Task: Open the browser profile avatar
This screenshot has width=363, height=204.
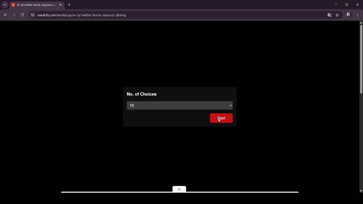Action: coord(349,15)
